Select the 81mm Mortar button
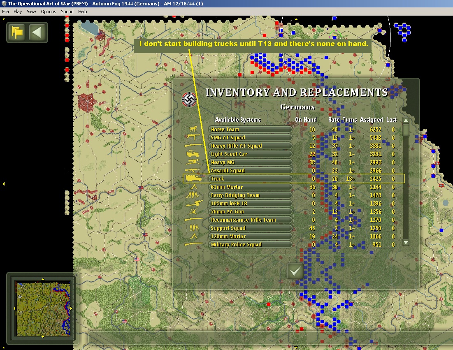This screenshot has width=453, height=350. 250,187
